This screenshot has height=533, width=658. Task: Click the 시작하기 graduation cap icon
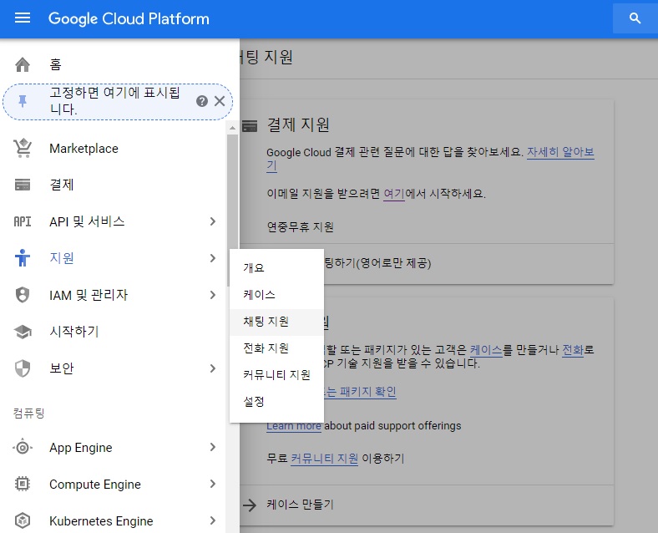pos(23,332)
